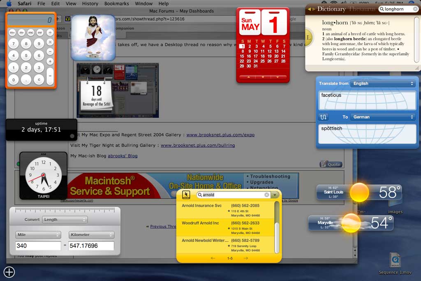The image size is (421, 281).
Task: Click the phone book widget book icon
Action: 186,195
